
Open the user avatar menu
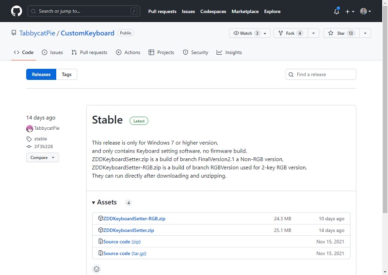[x=365, y=11]
